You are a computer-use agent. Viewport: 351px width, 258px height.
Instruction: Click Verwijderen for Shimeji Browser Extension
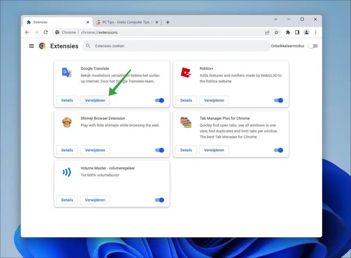pos(95,150)
